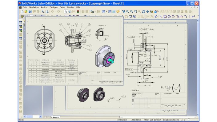Open the Extras menu
217x122 pixels.
coord(62,7)
